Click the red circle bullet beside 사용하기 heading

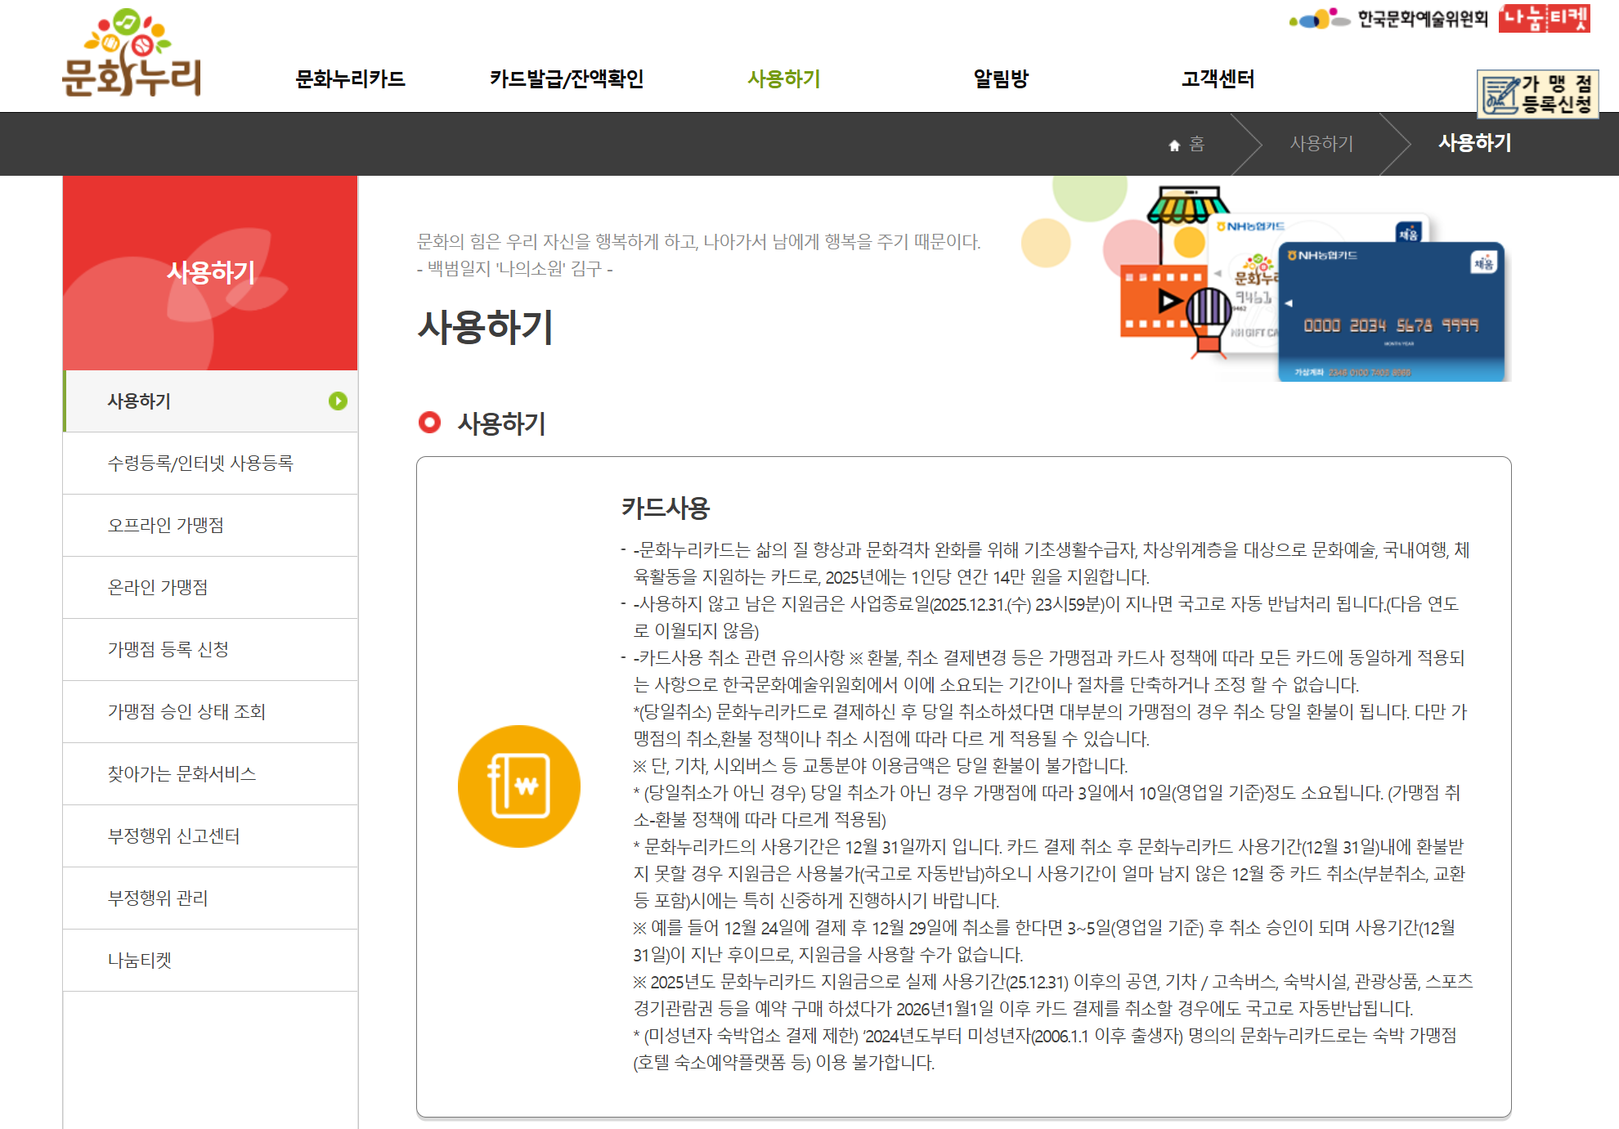point(429,423)
